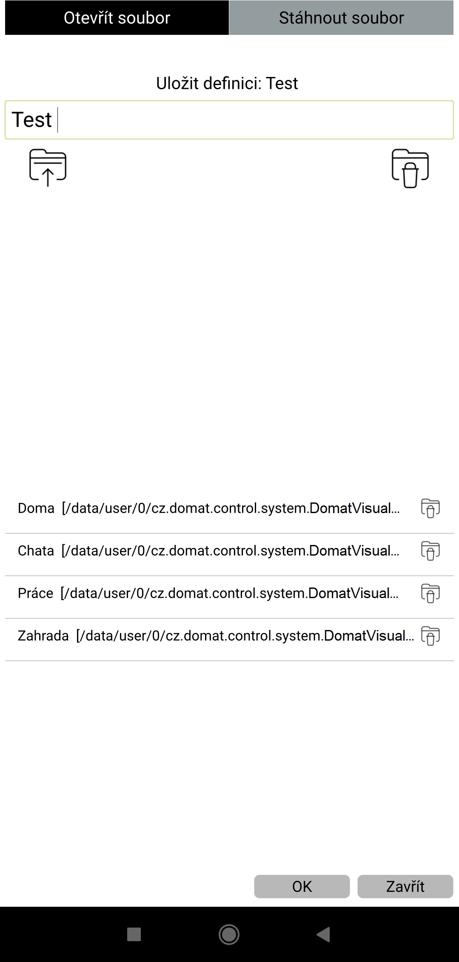Delete the Chata definition via trash icon
The height and width of the screenshot is (962, 459).
click(430, 551)
